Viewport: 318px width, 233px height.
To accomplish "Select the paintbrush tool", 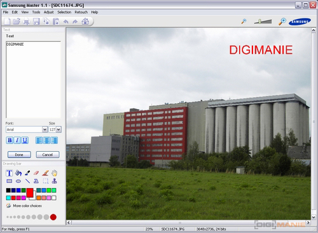I will (45, 173).
